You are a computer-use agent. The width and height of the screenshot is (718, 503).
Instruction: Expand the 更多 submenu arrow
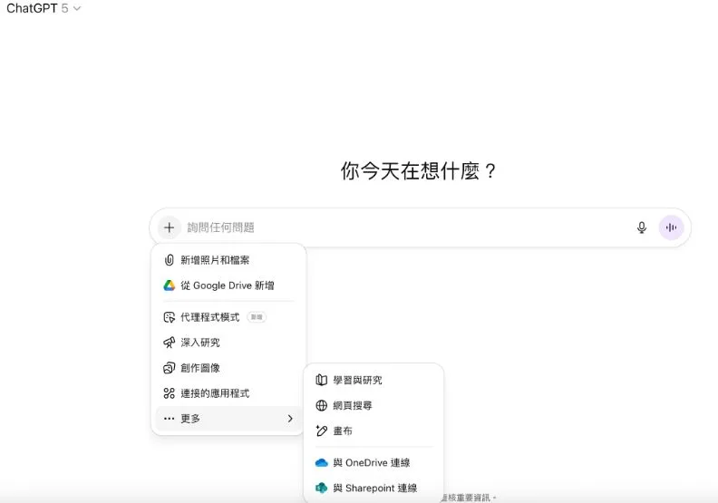[290, 419]
